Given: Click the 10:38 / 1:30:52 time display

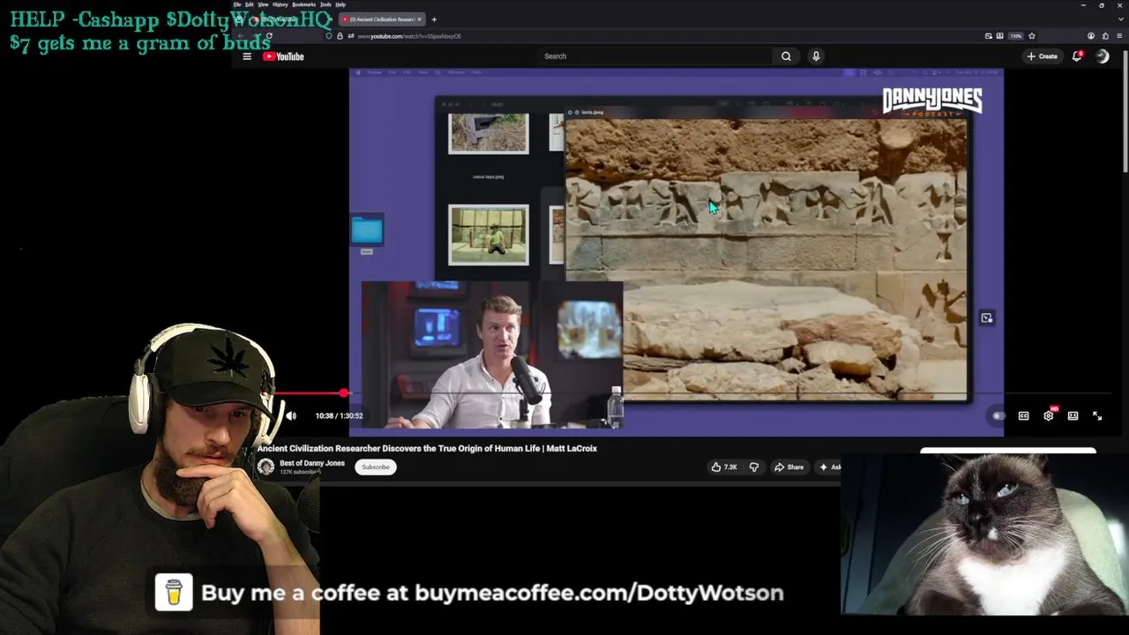Looking at the screenshot, I should click(339, 415).
